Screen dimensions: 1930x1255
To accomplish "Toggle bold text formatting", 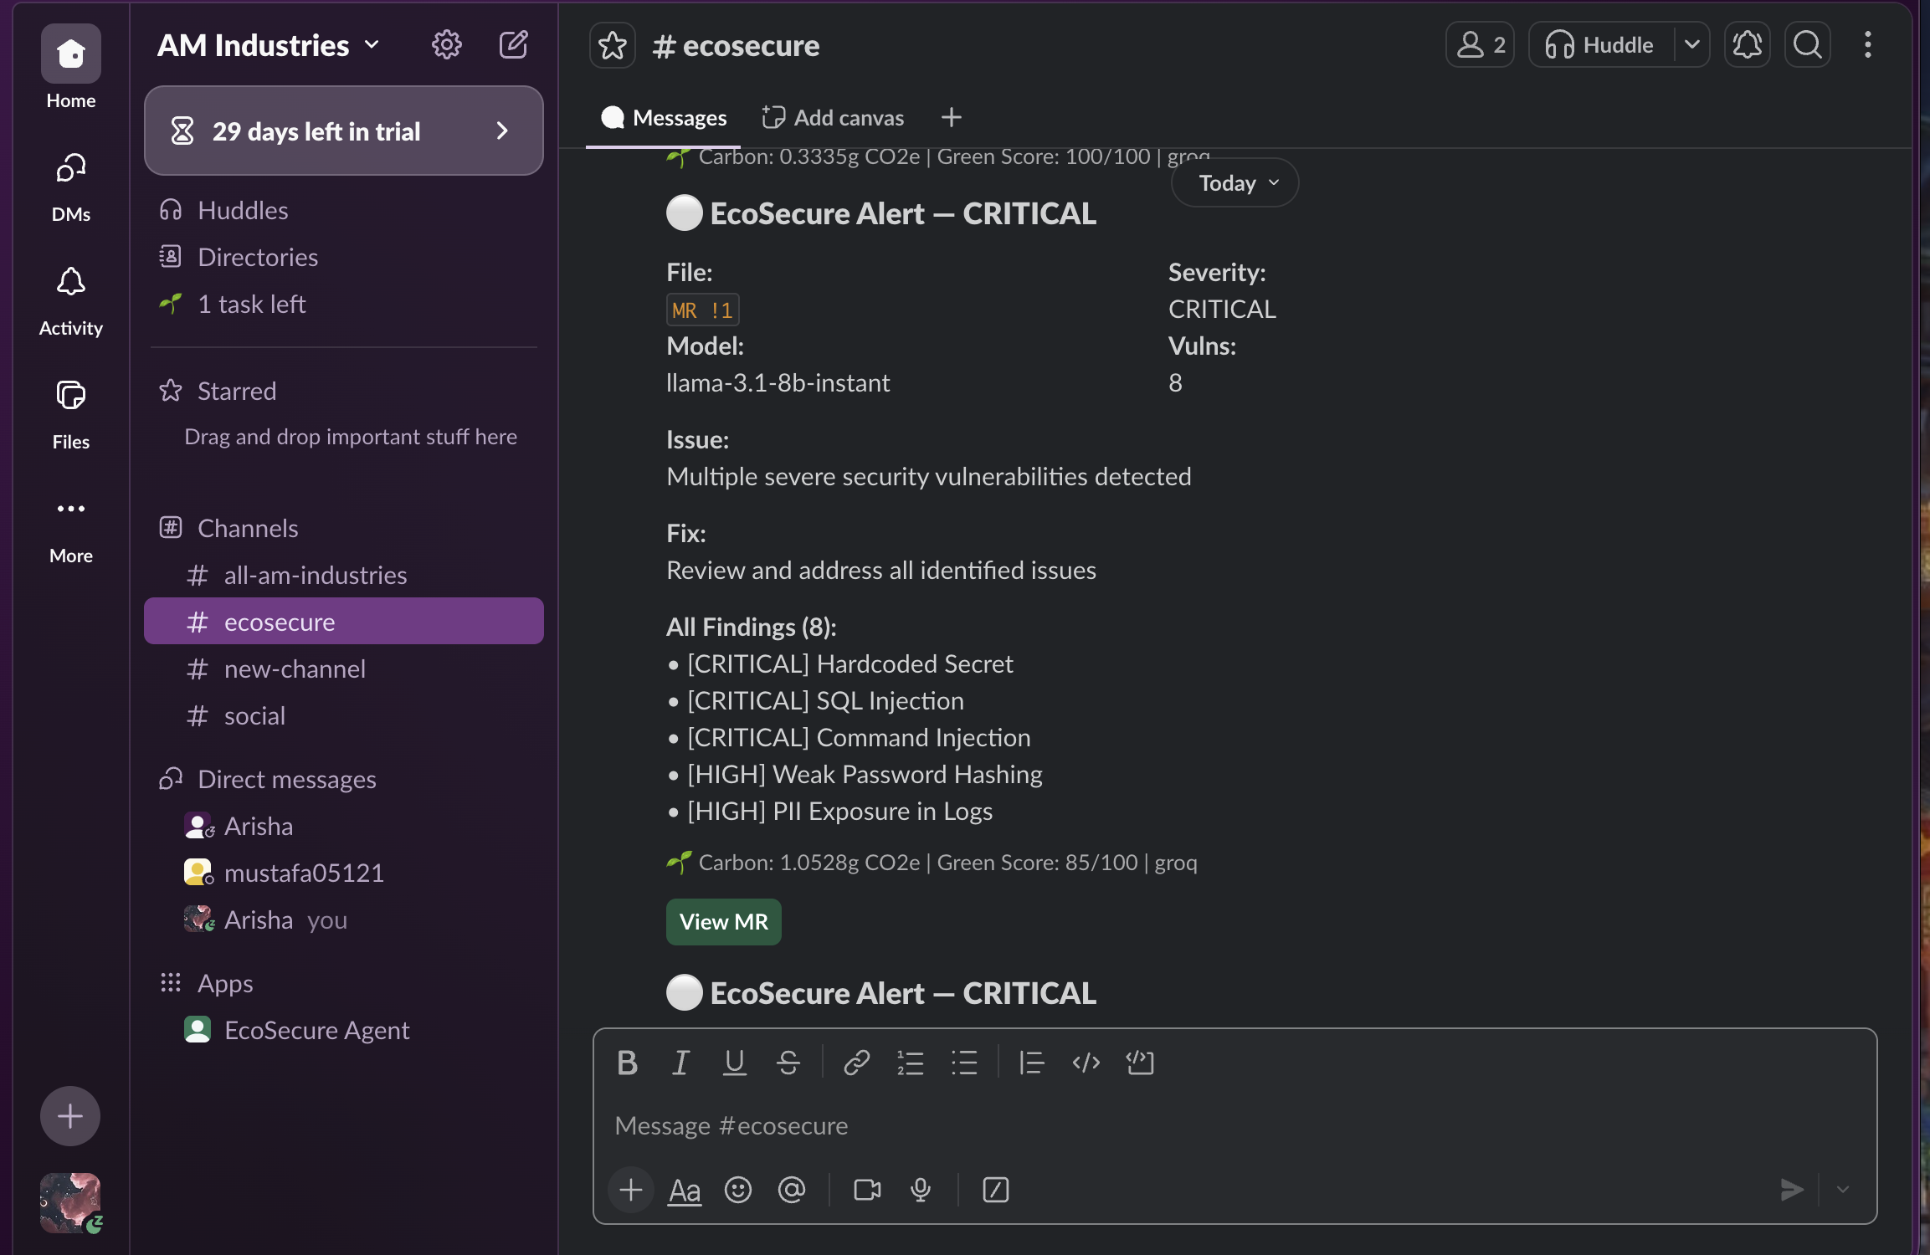I will [627, 1063].
